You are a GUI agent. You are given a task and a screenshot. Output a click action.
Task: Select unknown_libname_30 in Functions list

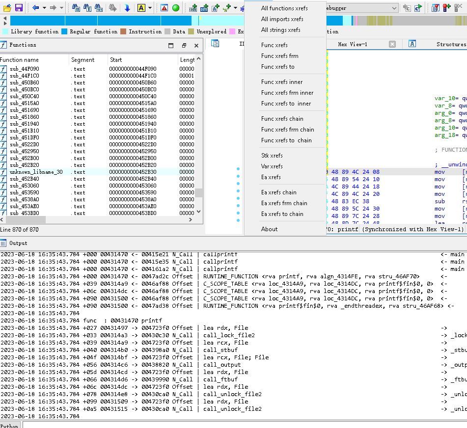point(36,172)
